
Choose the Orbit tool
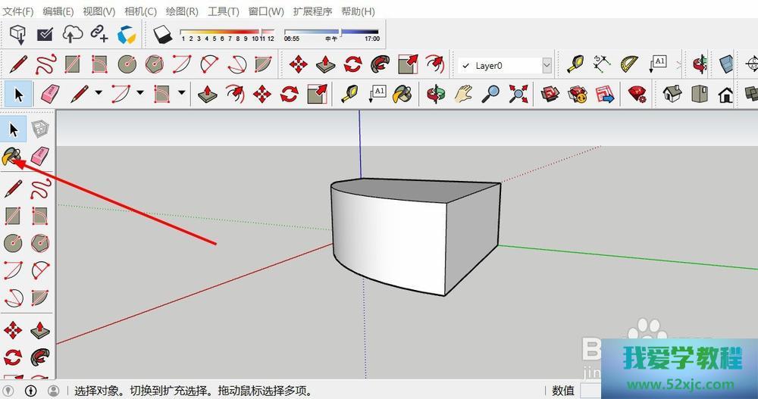click(x=436, y=94)
